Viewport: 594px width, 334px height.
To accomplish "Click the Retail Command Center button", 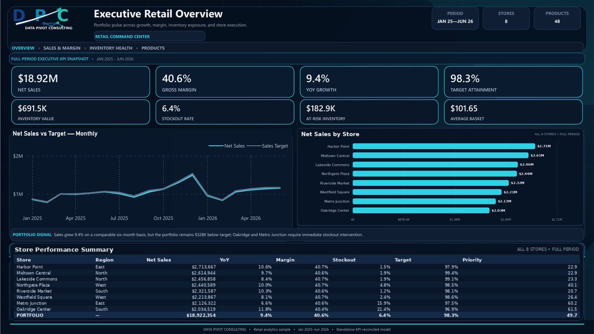I will 149,36.
